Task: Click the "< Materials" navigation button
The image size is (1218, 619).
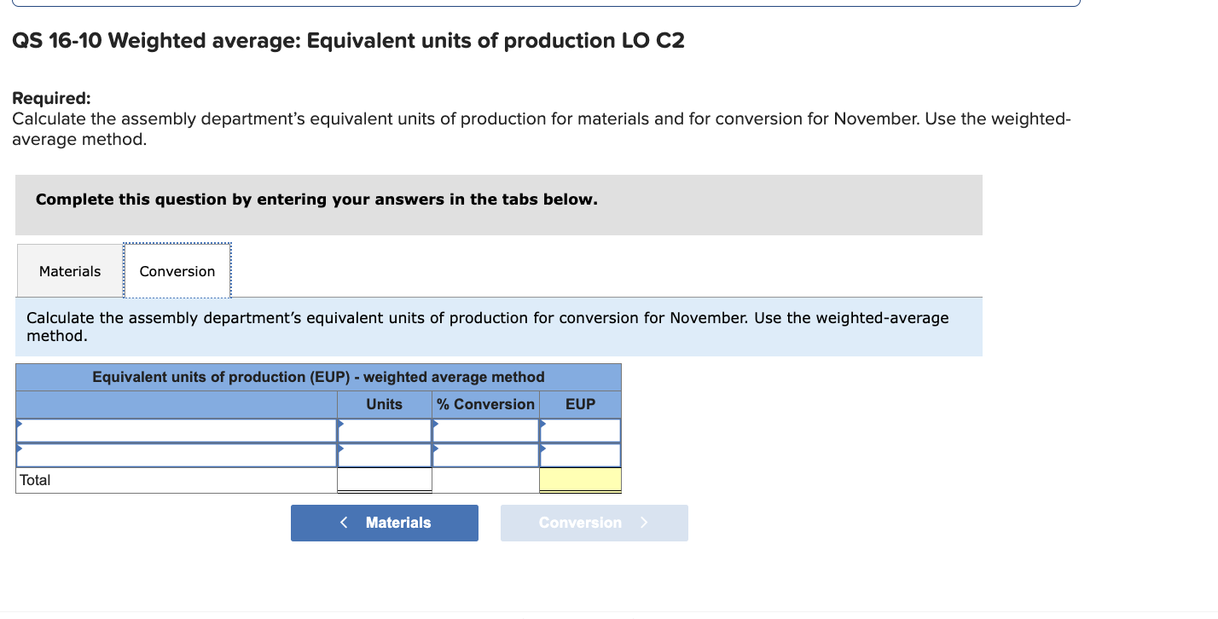Action: pyautogui.click(x=384, y=523)
